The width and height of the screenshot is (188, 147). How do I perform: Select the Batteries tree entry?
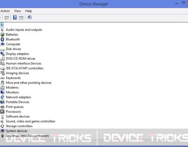click(x=12, y=35)
